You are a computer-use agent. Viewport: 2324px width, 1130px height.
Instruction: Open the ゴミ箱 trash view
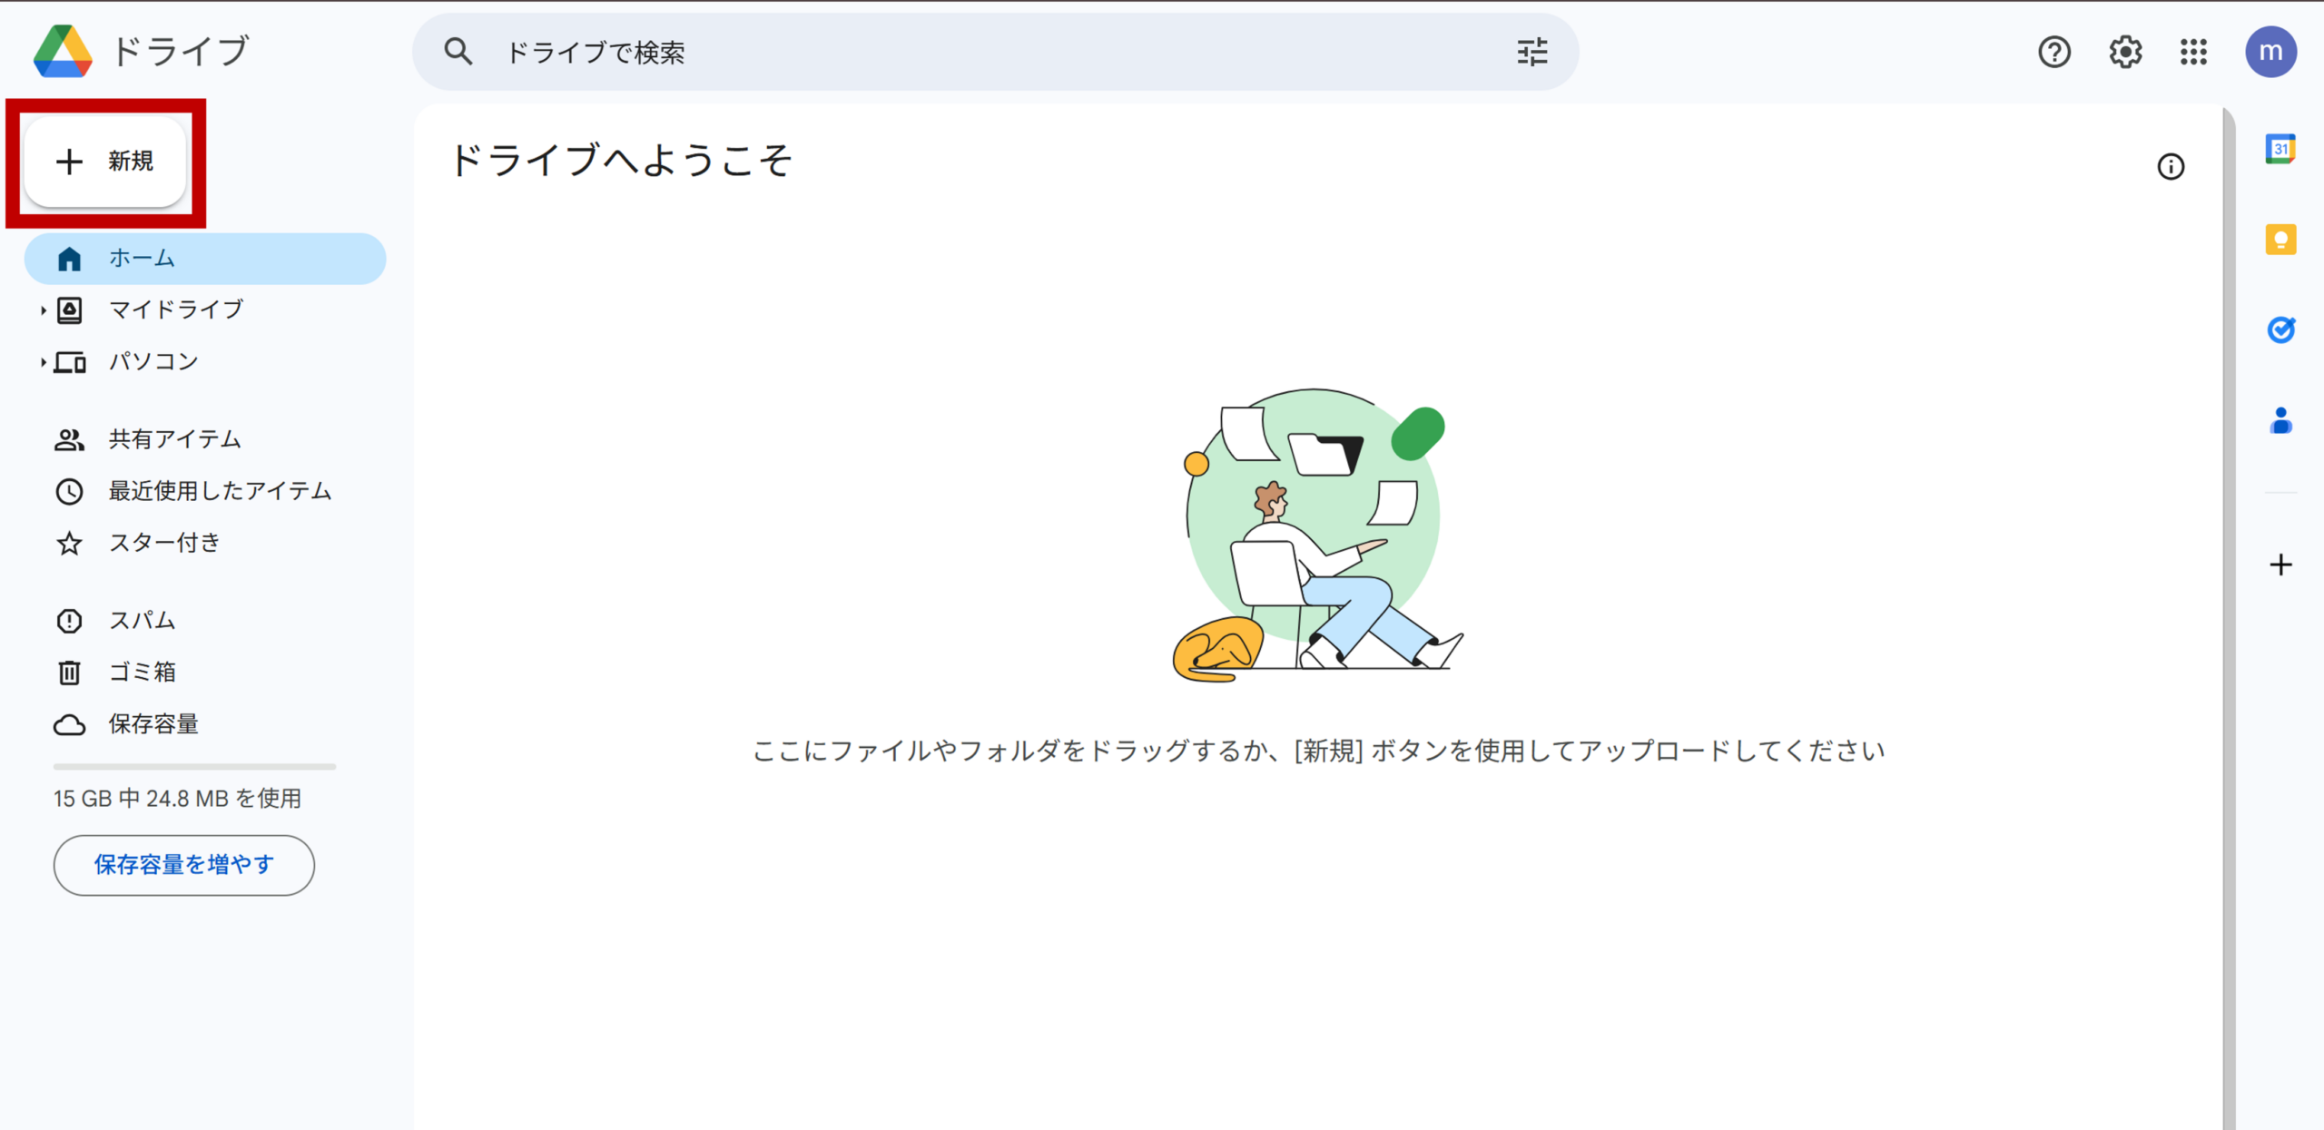143,673
